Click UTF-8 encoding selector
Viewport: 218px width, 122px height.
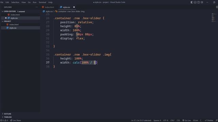pos(166,120)
